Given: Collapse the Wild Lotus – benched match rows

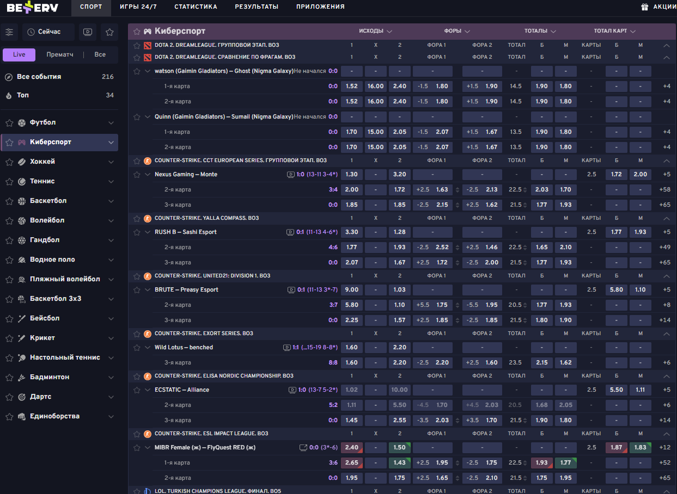Looking at the screenshot, I should [148, 347].
